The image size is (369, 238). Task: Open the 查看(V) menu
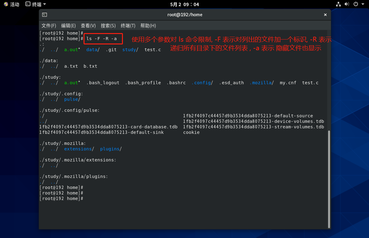[88, 26]
